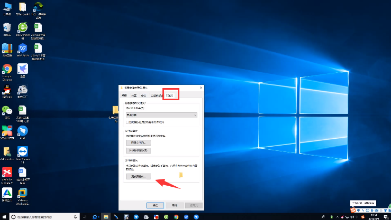Expand the optimize folder type dropdown
The width and height of the screenshot is (391, 220).
160,114
